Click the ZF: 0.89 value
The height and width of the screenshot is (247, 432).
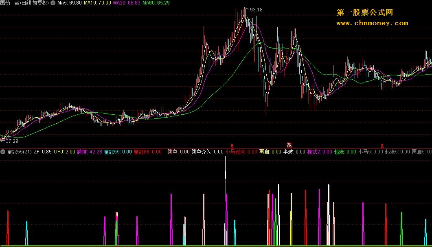point(43,152)
